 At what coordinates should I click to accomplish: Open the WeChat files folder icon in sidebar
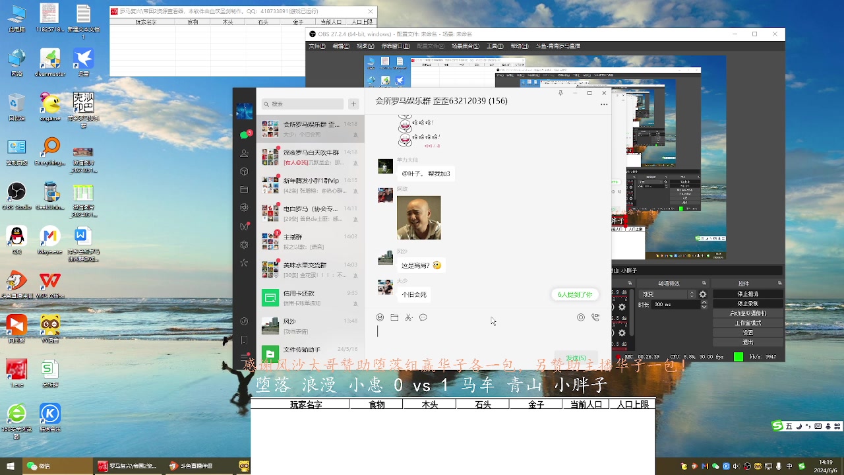(x=244, y=189)
